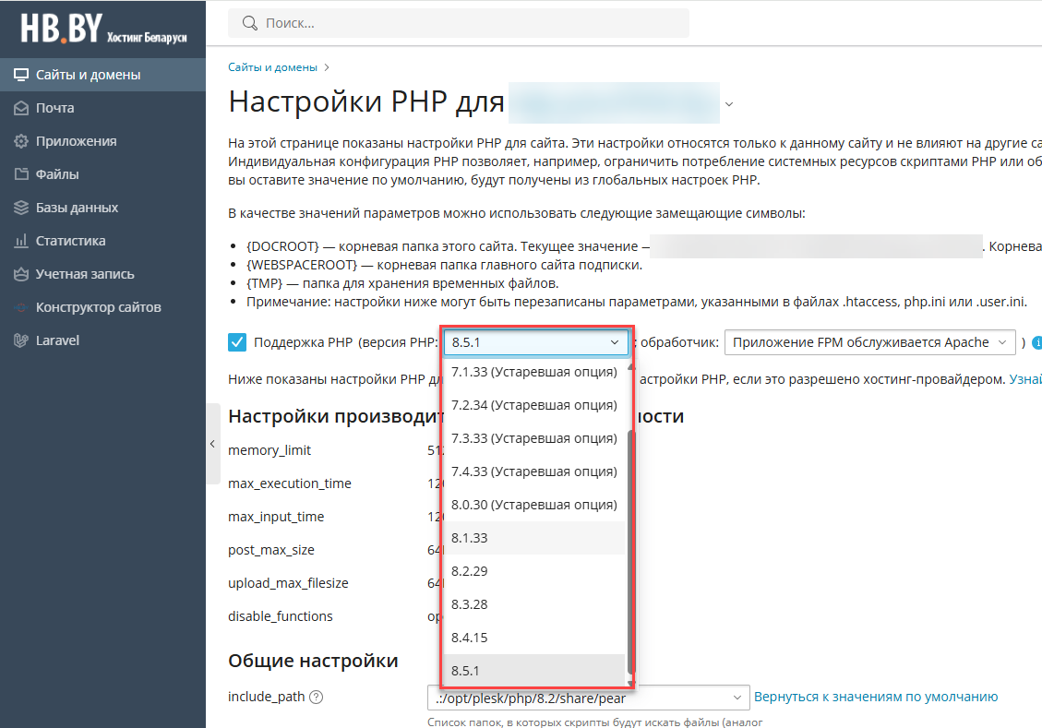Choose PHP 7.4.33 deprecated option
Image resolution: width=1042 pixels, height=728 pixels.
click(x=533, y=471)
